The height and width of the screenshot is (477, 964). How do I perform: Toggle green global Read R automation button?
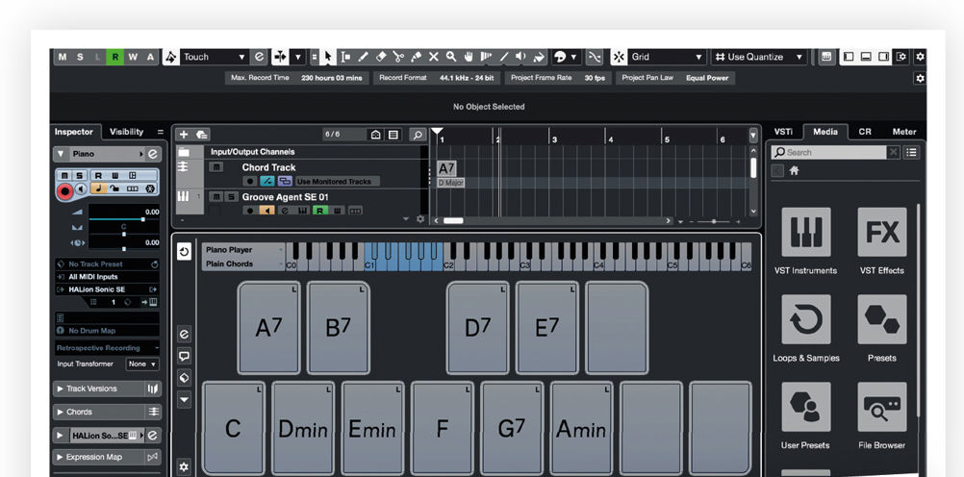114,57
